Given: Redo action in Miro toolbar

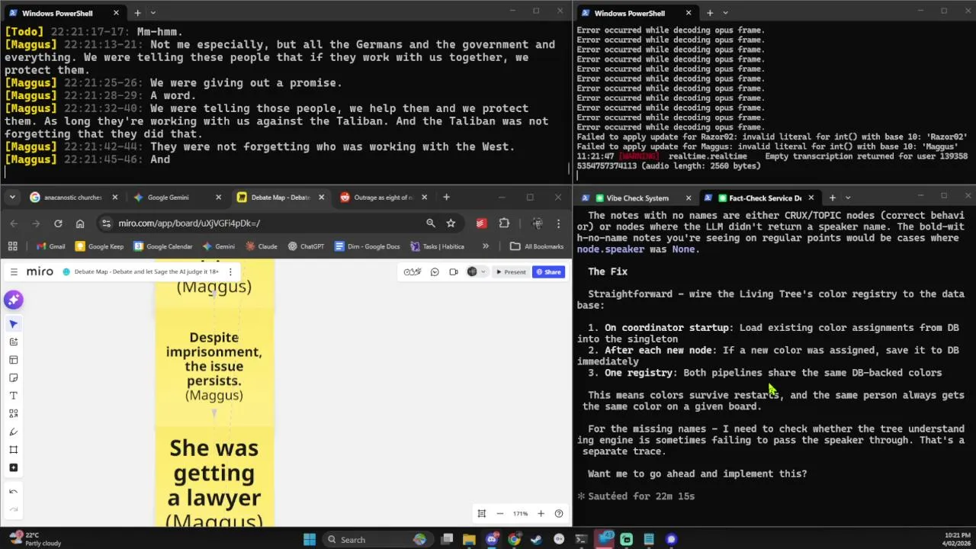Looking at the screenshot, I should (13, 509).
